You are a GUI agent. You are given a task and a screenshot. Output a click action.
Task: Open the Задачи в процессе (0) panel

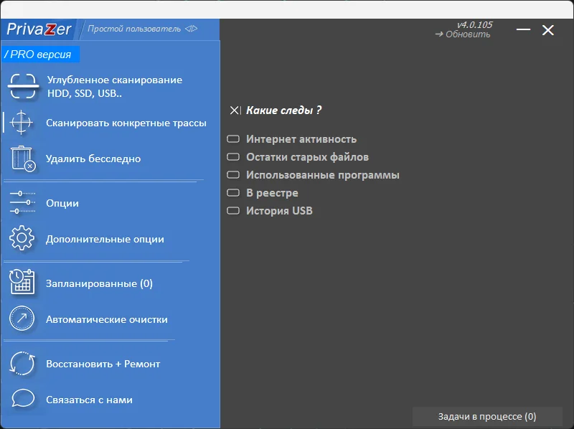[486, 417]
